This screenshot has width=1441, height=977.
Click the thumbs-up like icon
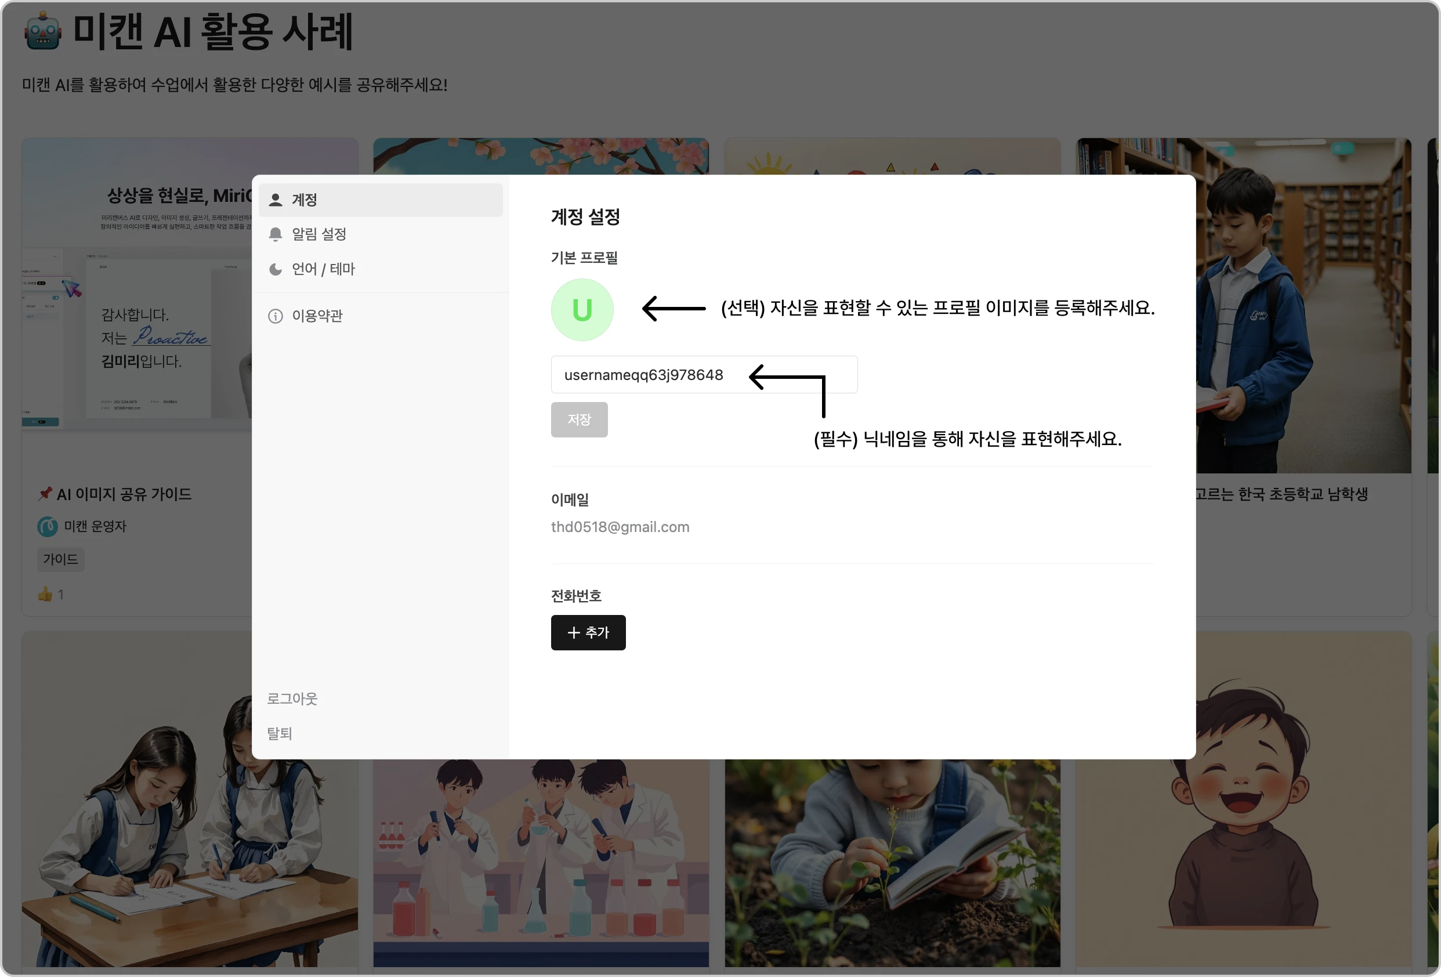coord(45,595)
